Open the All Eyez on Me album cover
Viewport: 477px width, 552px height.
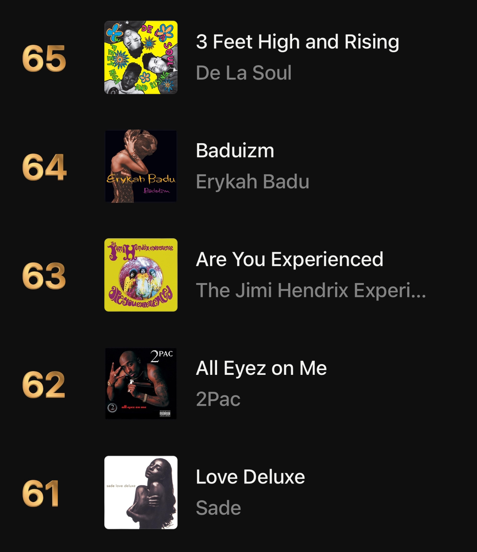(141, 384)
